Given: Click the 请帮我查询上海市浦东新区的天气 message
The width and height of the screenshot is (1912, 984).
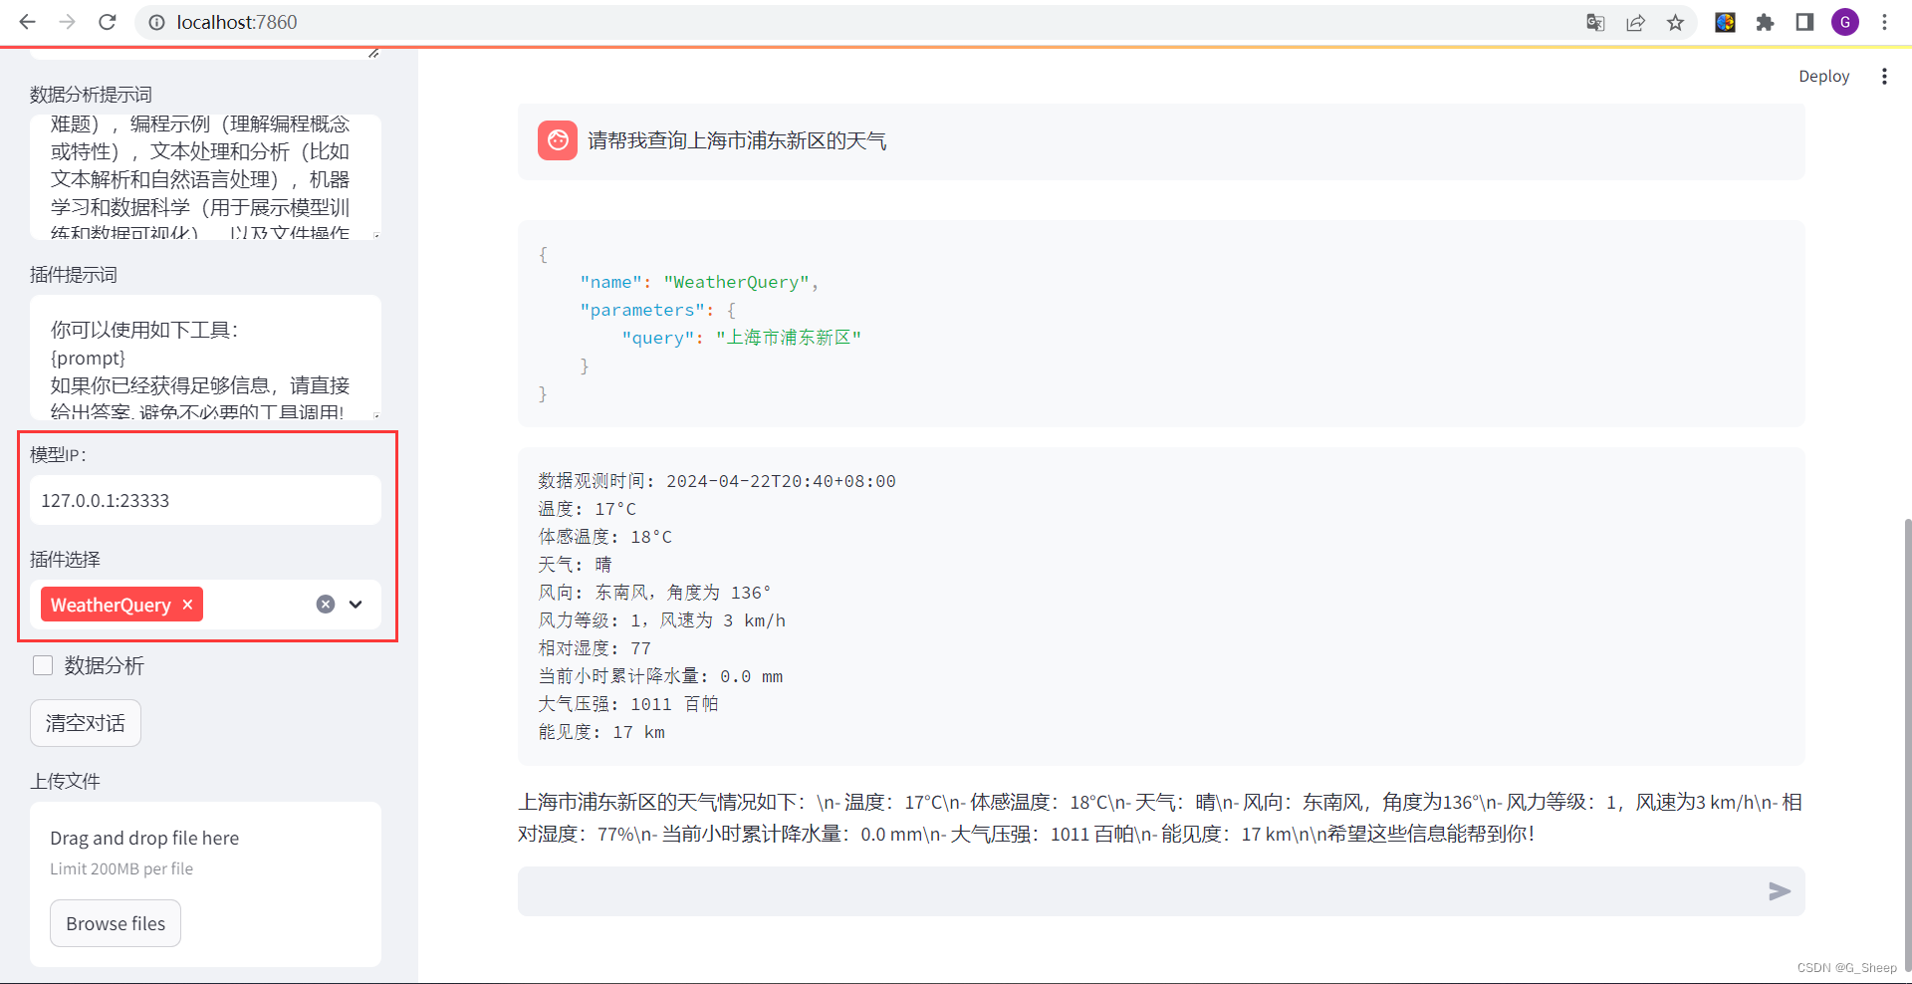Looking at the screenshot, I should (x=737, y=140).
